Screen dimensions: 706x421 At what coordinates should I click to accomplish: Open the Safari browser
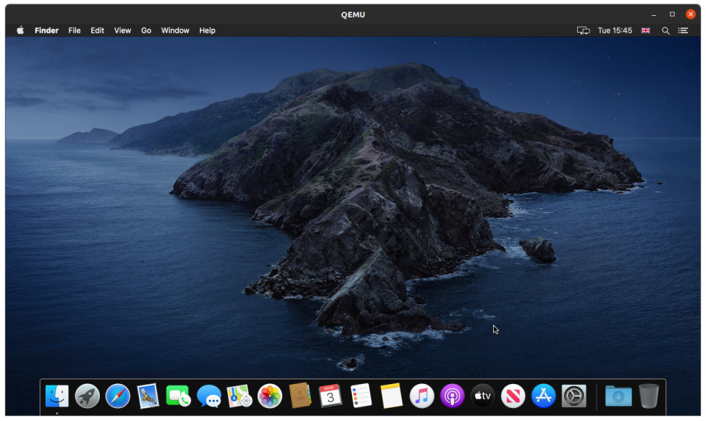coord(118,396)
